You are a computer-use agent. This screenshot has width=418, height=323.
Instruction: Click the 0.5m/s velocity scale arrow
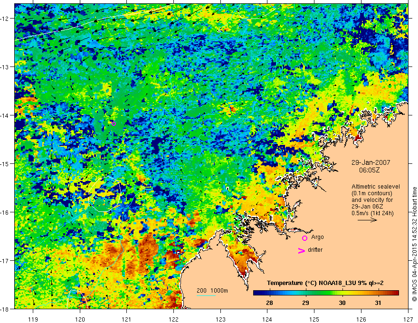[367, 220]
